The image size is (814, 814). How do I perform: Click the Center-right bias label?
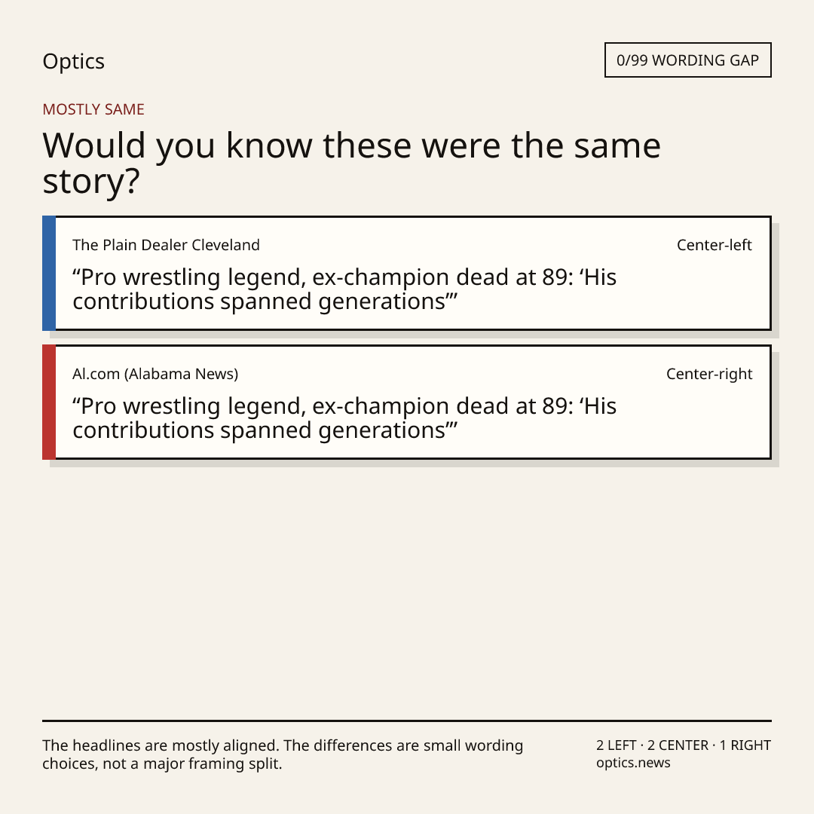(x=709, y=374)
